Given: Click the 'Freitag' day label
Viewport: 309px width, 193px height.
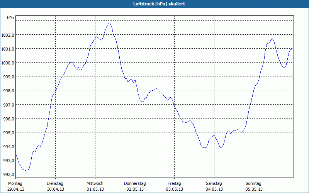Looking at the screenshot, I should (175, 184).
